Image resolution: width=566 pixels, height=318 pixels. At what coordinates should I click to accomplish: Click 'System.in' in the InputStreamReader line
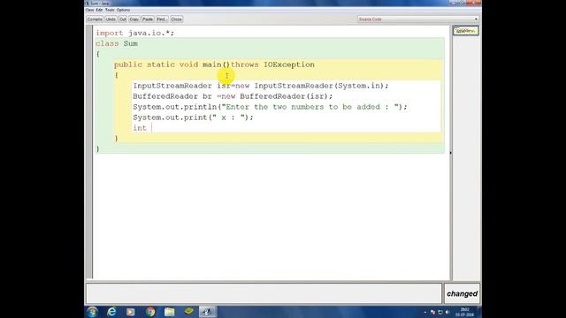tap(359, 86)
